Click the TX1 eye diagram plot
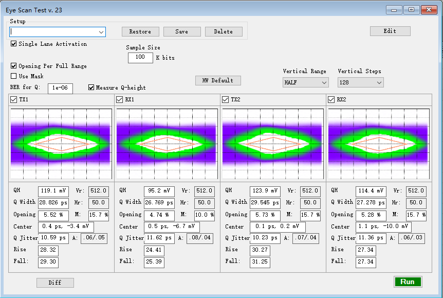This screenshot has width=443, height=298. coord(61,144)
